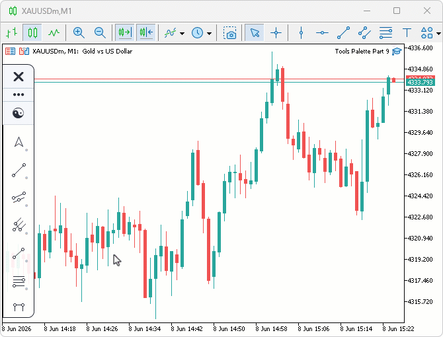
Task: Draw a horizontal line
Action: click(322, 33)
